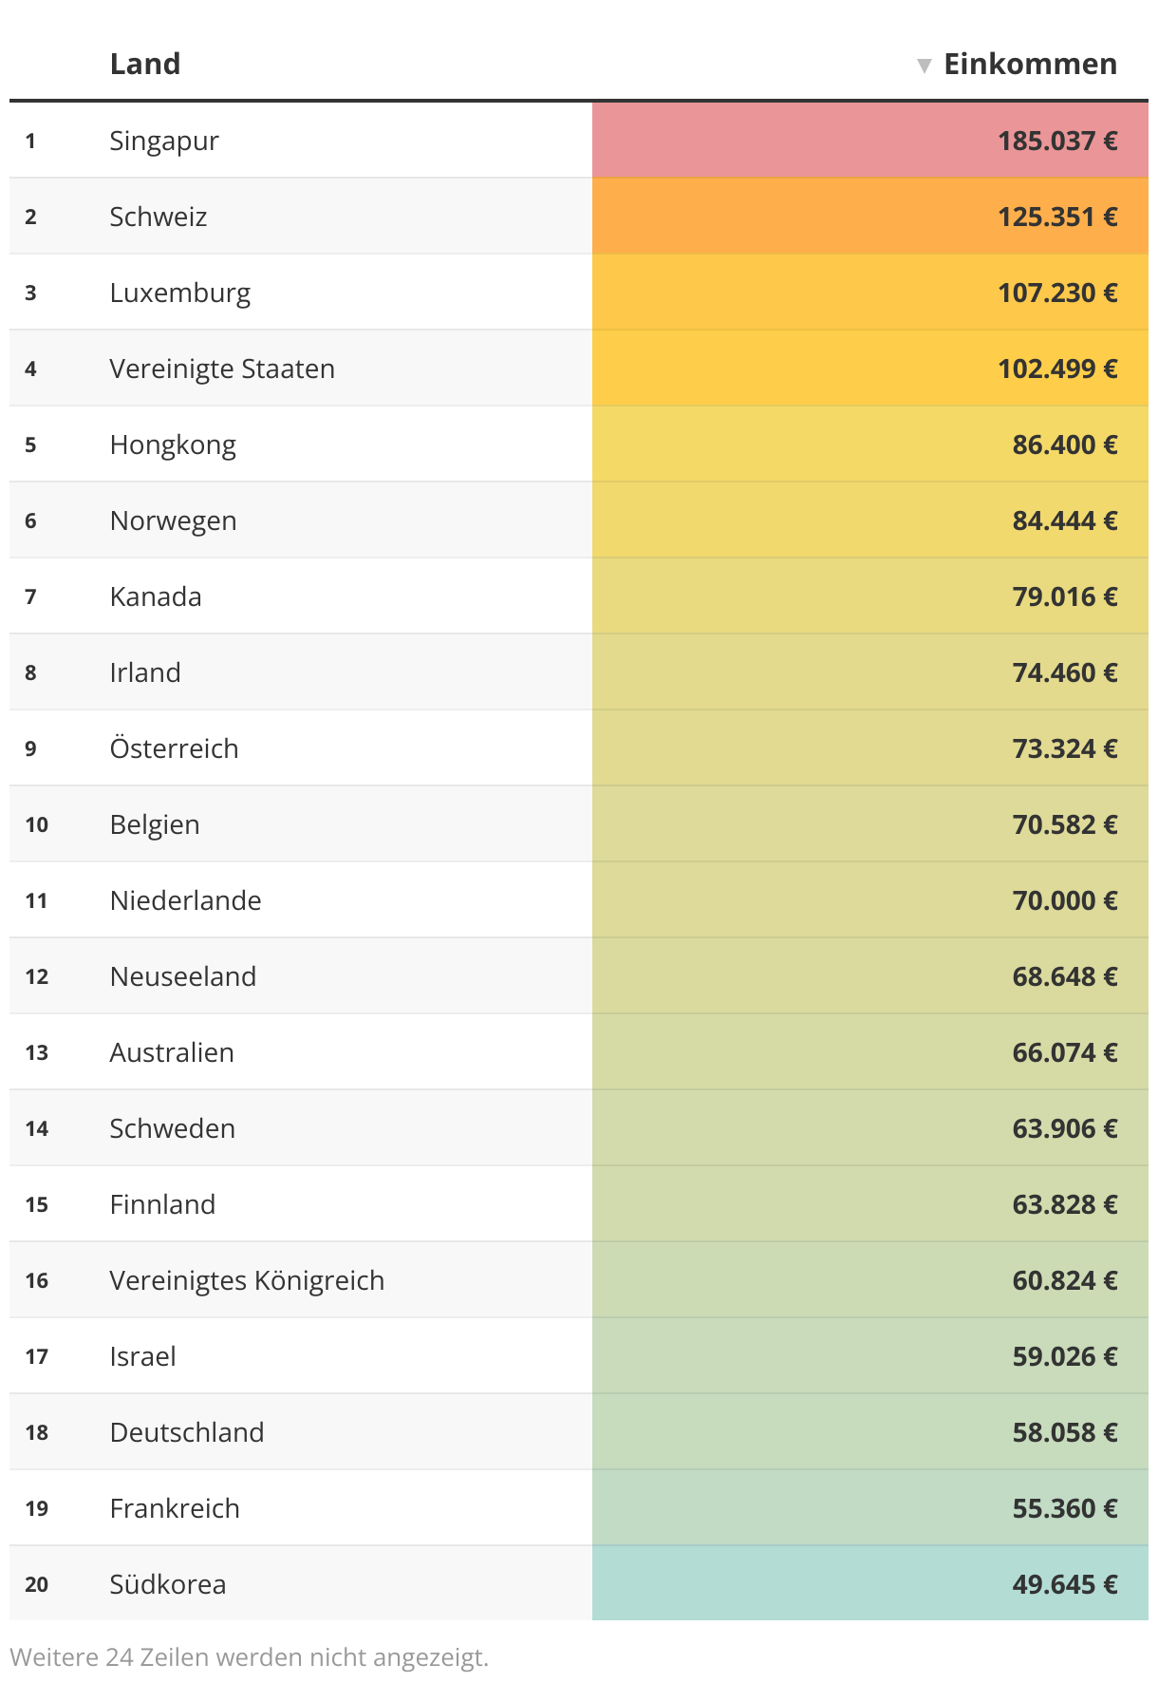This screenshot has width=1158, height=1683.
Task: Click the sort arrow beside Einkommen
Action: pos(924,66)
